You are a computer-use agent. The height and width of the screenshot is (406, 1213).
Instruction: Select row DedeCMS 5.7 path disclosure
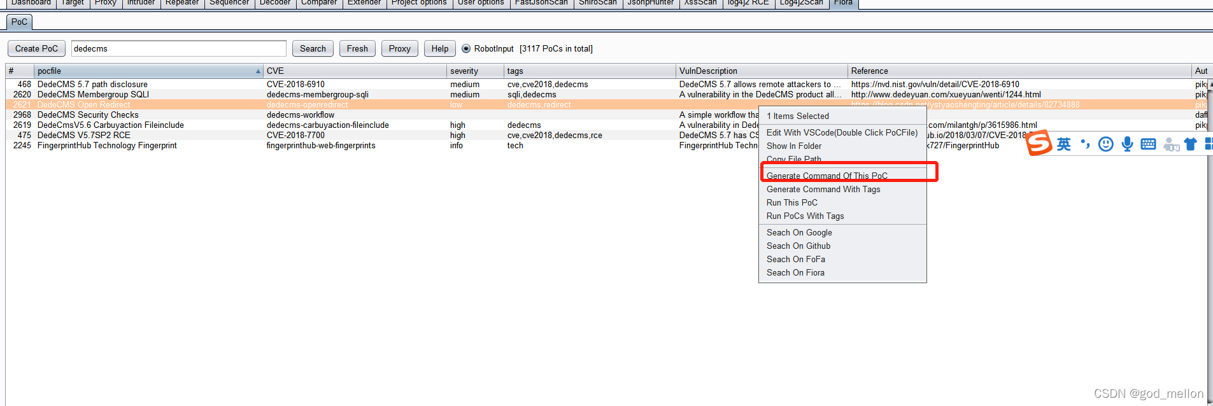[x=606, y=84]
